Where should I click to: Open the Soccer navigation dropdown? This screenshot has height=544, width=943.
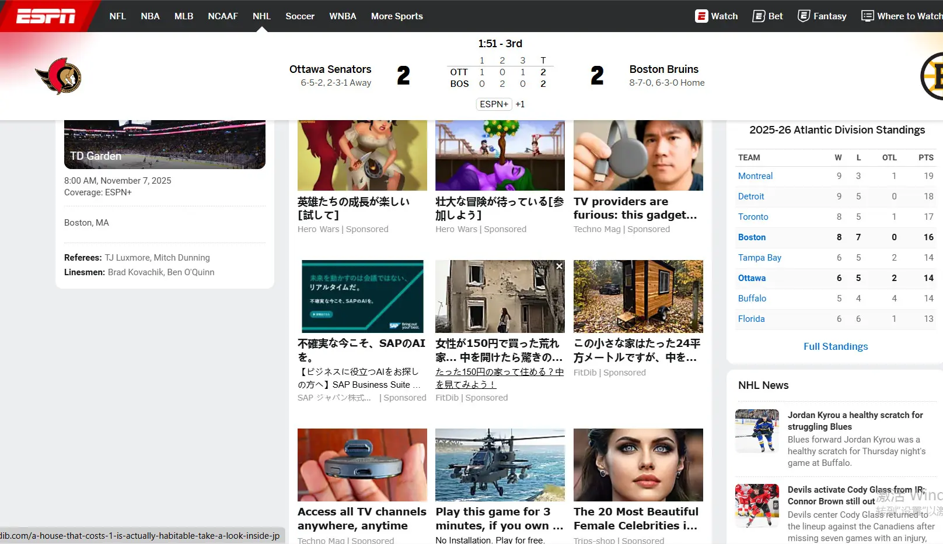tap(300, 16)
